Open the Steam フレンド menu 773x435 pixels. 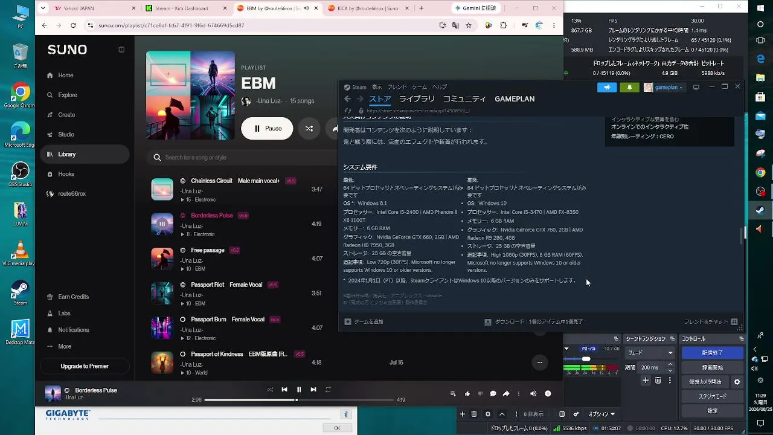point(397,87)
